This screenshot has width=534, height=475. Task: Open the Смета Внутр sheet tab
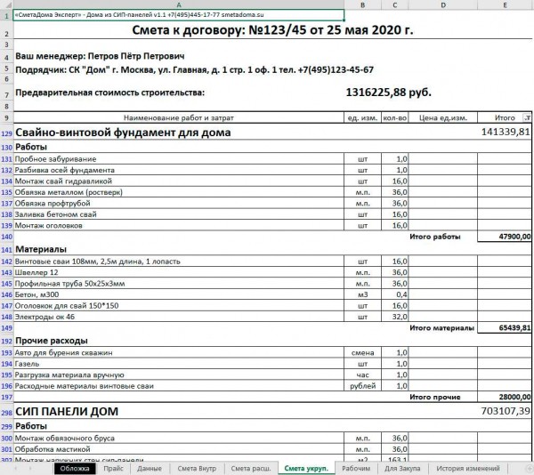197,469
